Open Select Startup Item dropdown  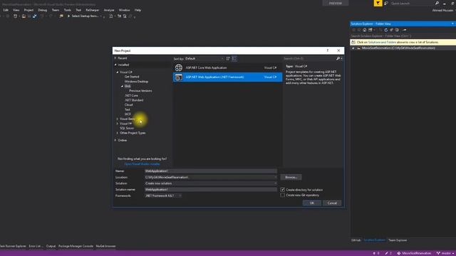point(100,16)
